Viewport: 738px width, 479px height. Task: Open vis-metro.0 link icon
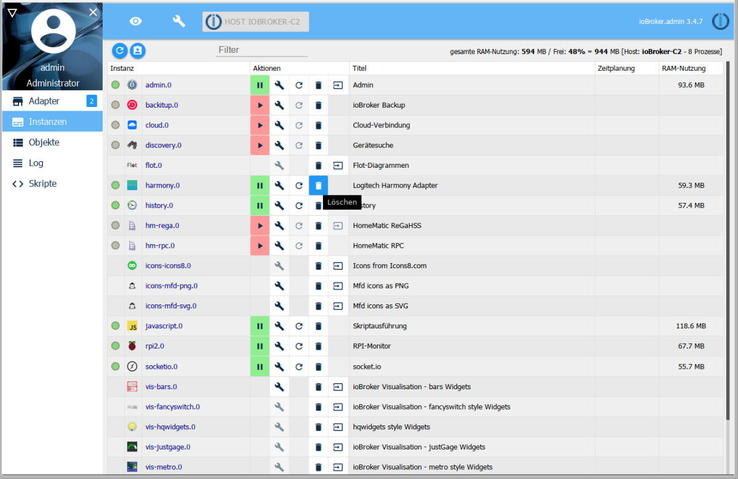(x=338, y=467)
